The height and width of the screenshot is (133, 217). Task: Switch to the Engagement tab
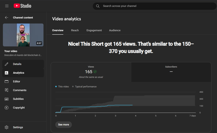(x=94, y=30)
